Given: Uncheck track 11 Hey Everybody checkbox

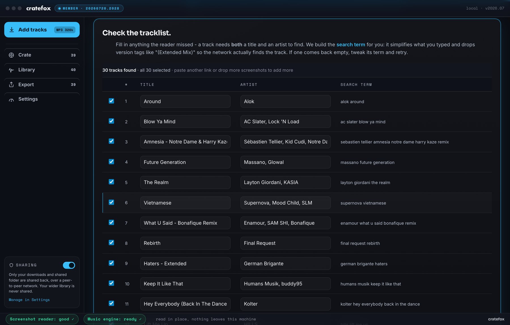Looking at the screenshot, I should 111,303.
